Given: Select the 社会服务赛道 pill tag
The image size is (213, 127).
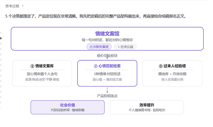Looking at the screenshot, I should click(x=99, y=47).
